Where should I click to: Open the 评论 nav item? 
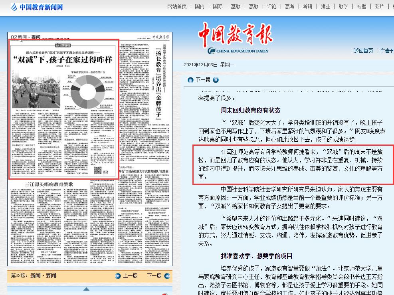(271, 6)
